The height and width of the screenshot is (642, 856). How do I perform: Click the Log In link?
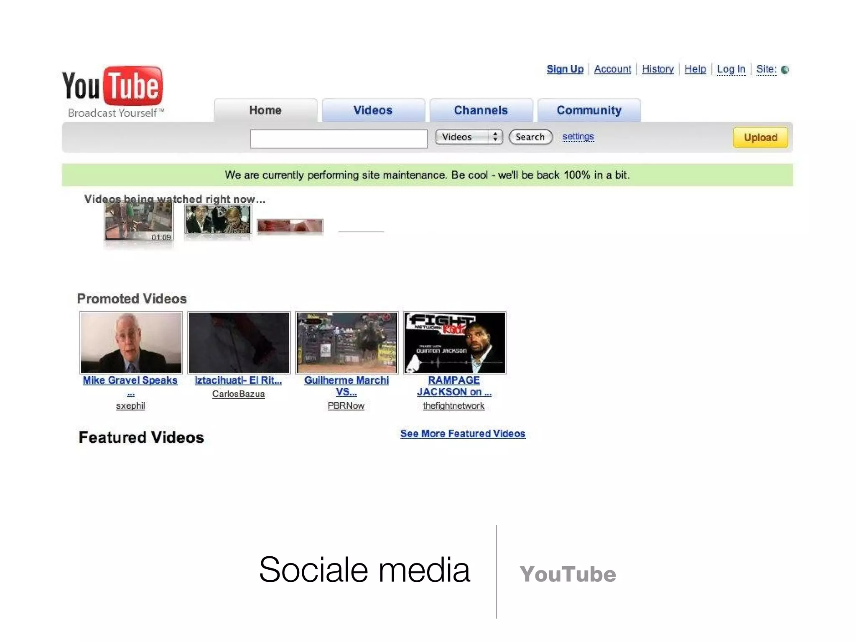tap(731, 69)
